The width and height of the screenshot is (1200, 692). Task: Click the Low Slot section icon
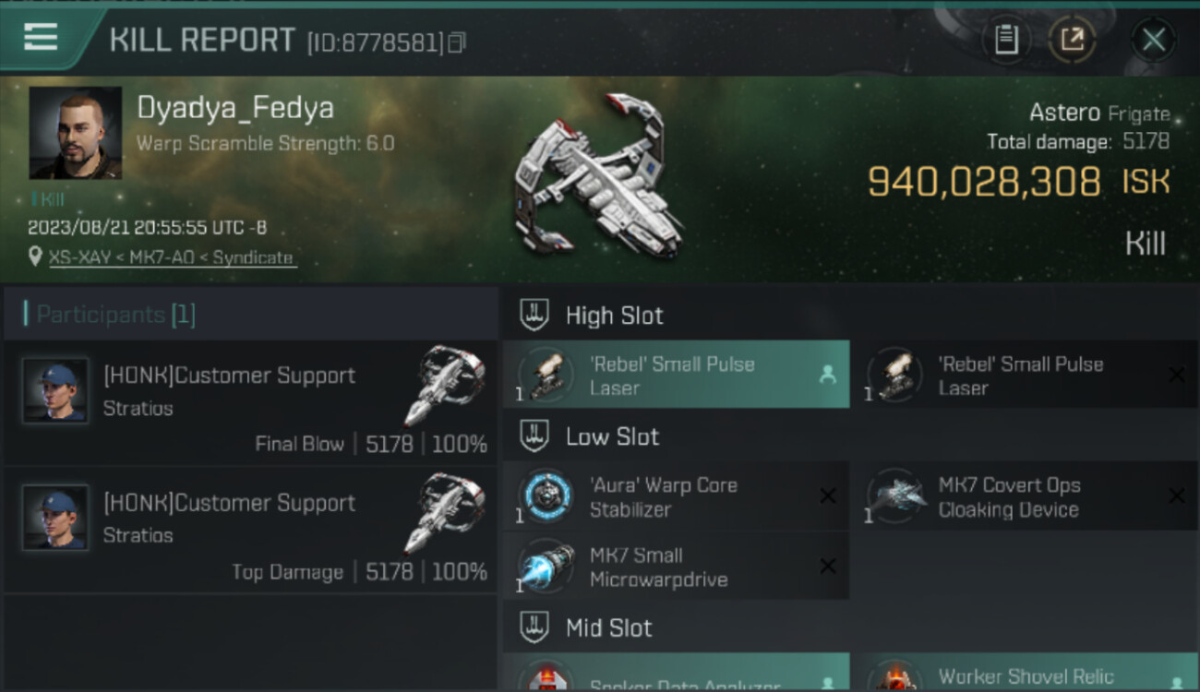point(534,435)
